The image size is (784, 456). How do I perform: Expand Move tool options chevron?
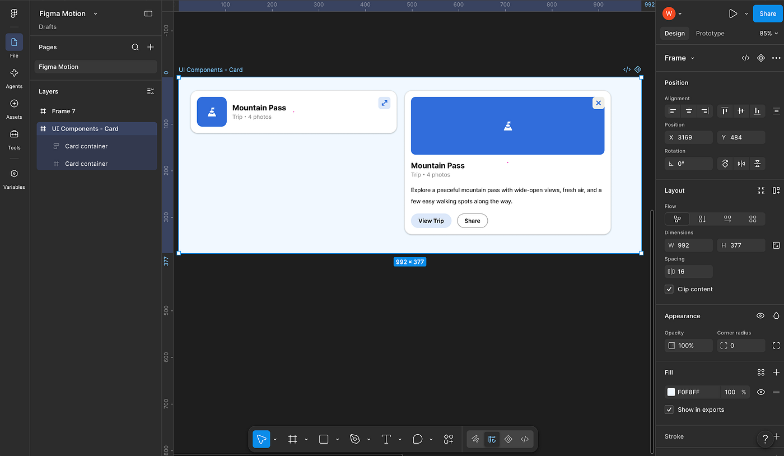point(275,440)
